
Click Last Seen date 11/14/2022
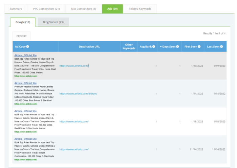(x=219, y=149)
